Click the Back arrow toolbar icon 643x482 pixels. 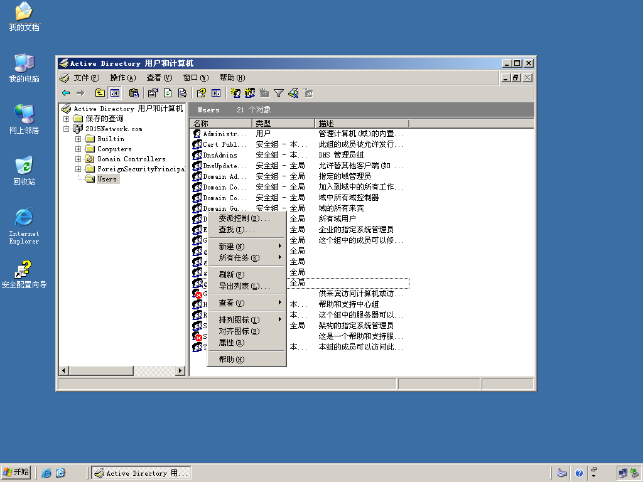[66, 93]
